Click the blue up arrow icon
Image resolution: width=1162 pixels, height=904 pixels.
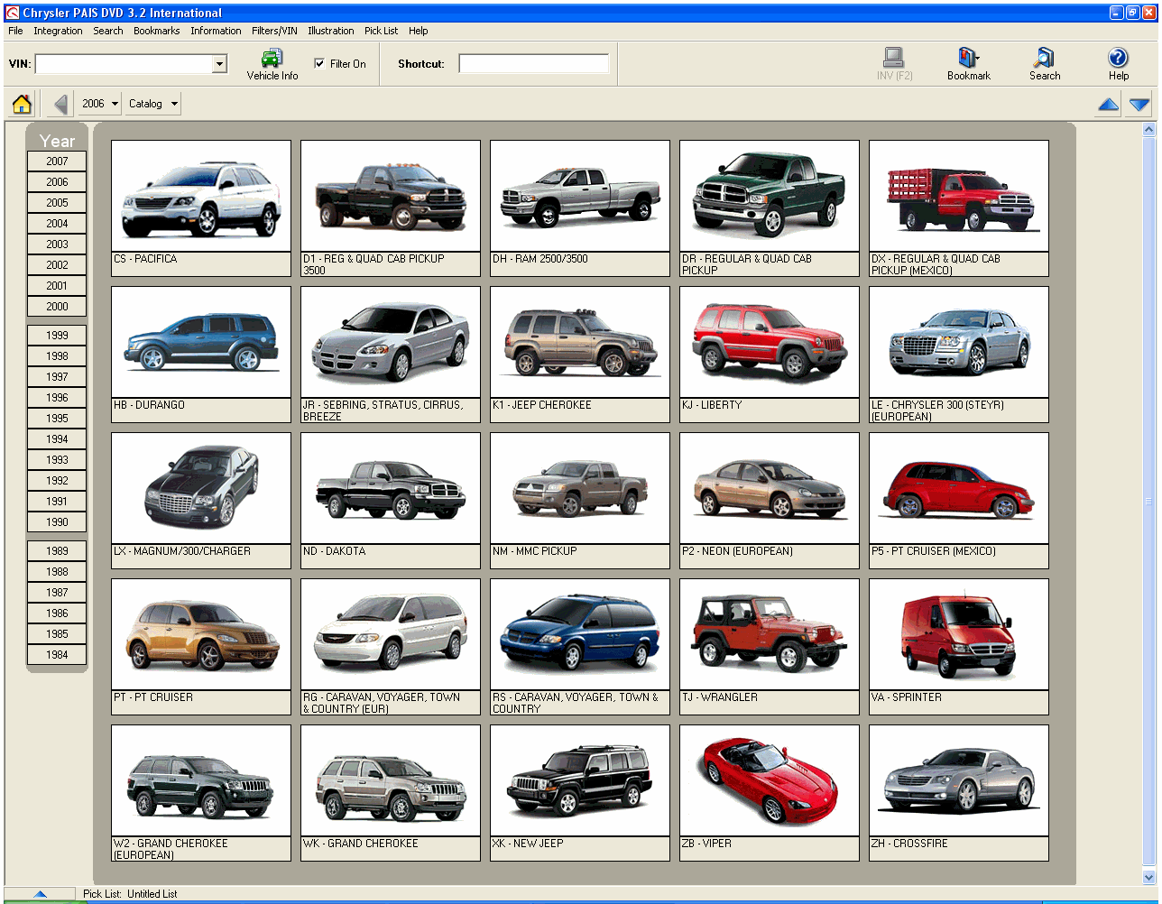(1108, 105)
